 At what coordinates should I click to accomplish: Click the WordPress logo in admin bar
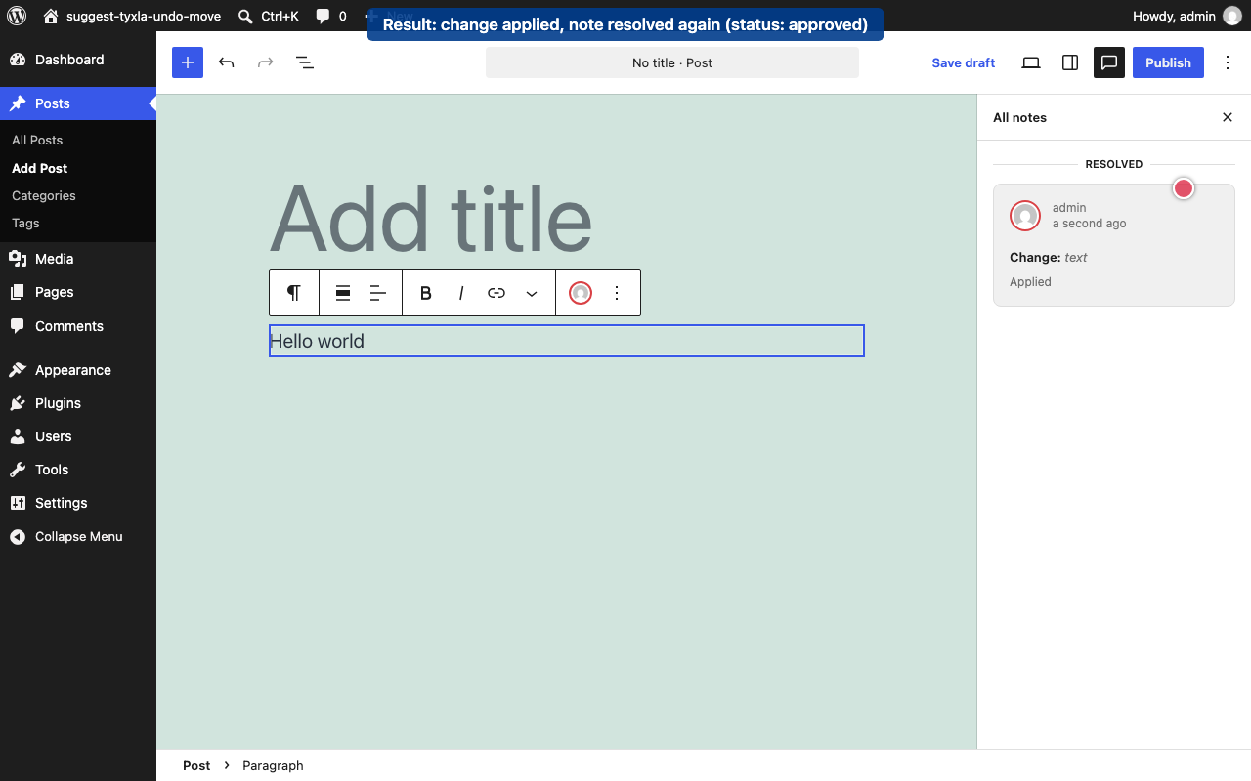point(17,16)
